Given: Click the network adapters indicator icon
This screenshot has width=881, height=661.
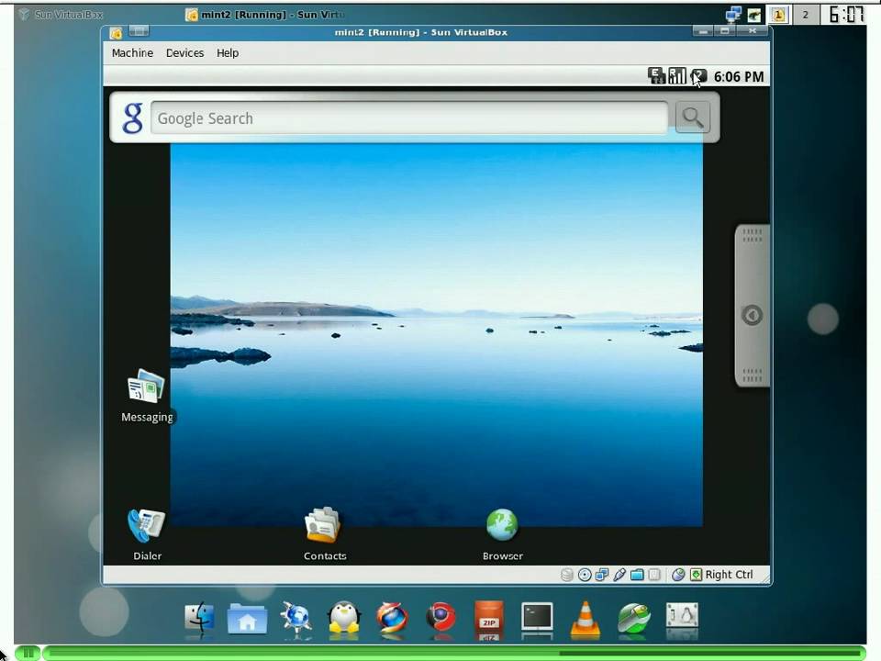Looking at the screenshot, I should click(602, 575).
